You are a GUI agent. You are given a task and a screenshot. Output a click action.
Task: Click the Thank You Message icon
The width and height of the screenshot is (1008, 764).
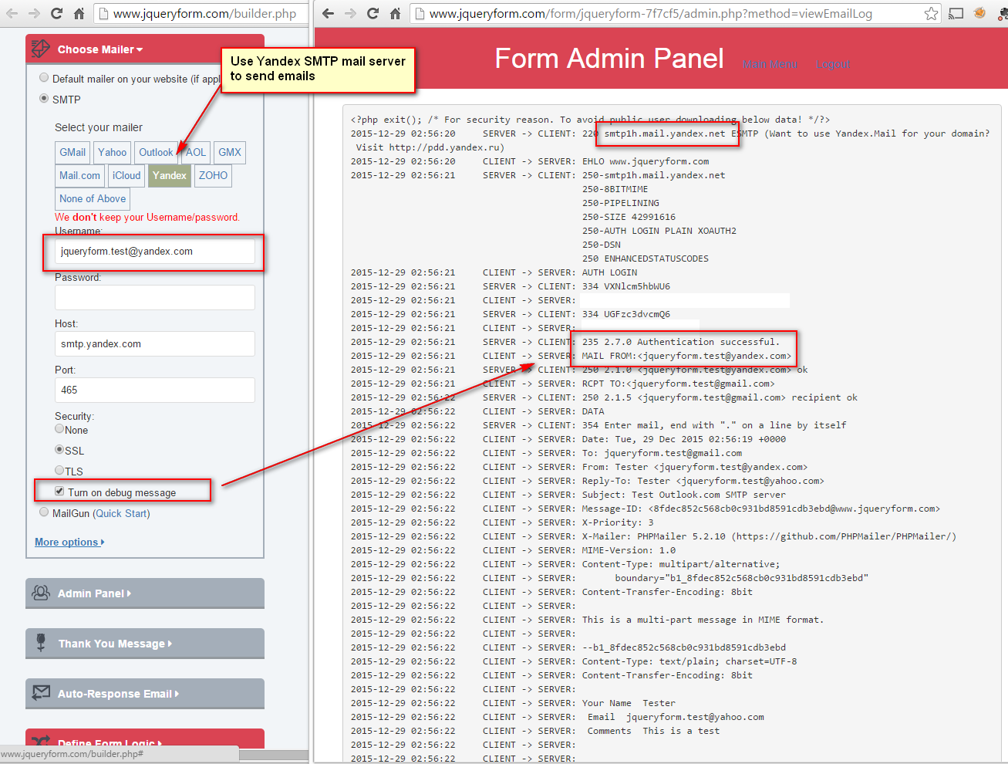(x=41, y=642)
